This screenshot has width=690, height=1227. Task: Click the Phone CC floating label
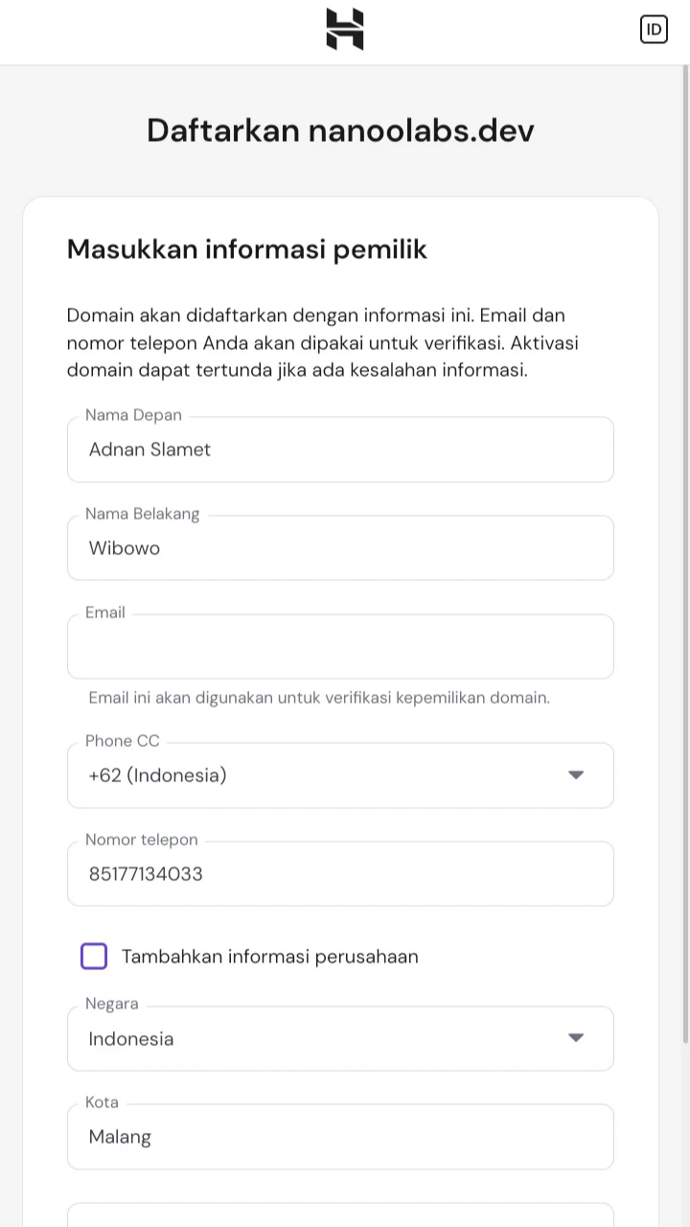coord(123,741)
